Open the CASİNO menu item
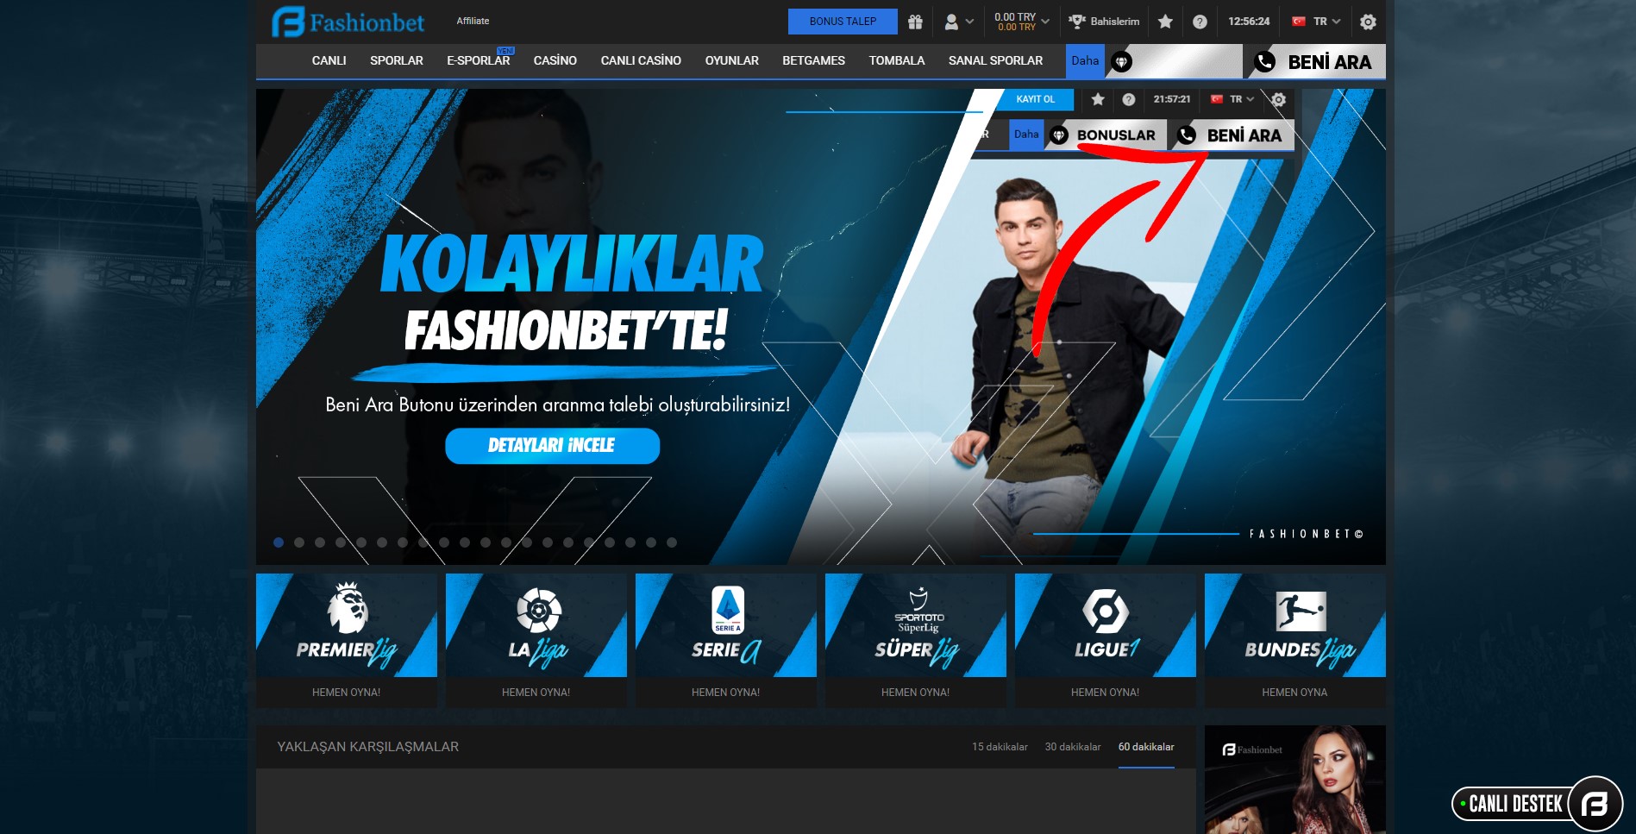Screen dimensions: 1636x834 (555, 60)
